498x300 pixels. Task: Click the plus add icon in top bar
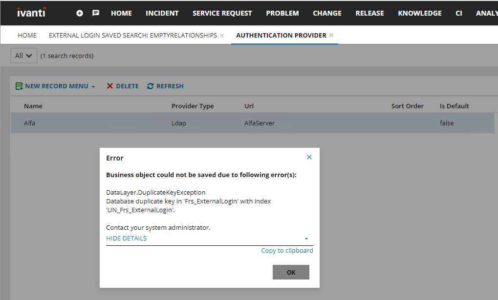[80, 13]
